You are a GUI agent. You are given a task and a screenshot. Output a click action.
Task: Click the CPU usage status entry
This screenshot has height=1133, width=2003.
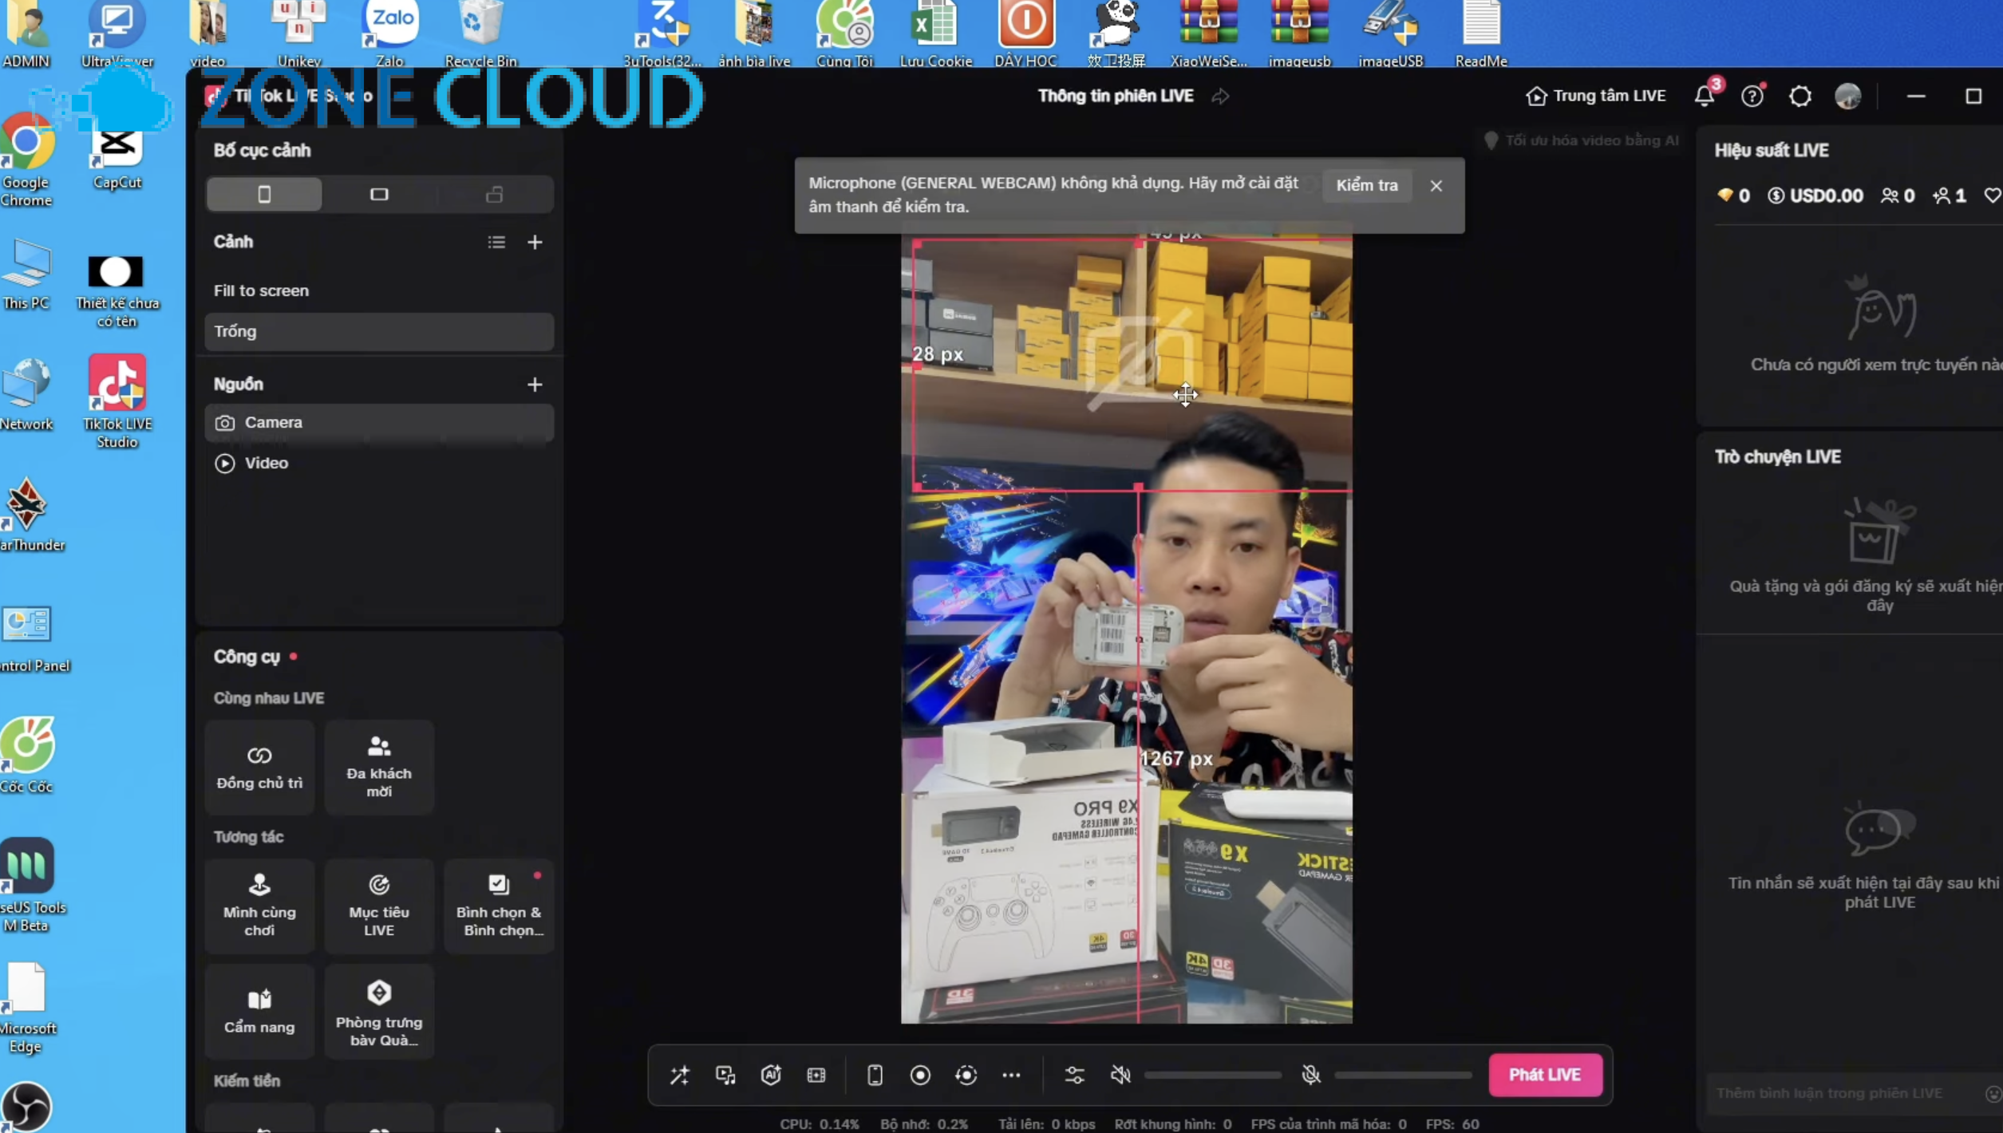[x=819, y=1124]
